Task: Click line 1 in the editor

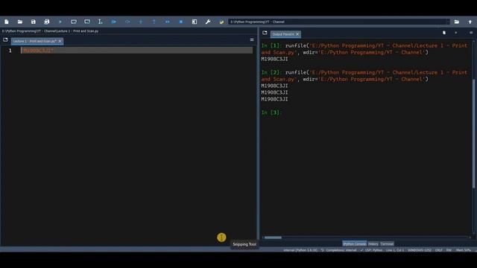Action: 136,51
